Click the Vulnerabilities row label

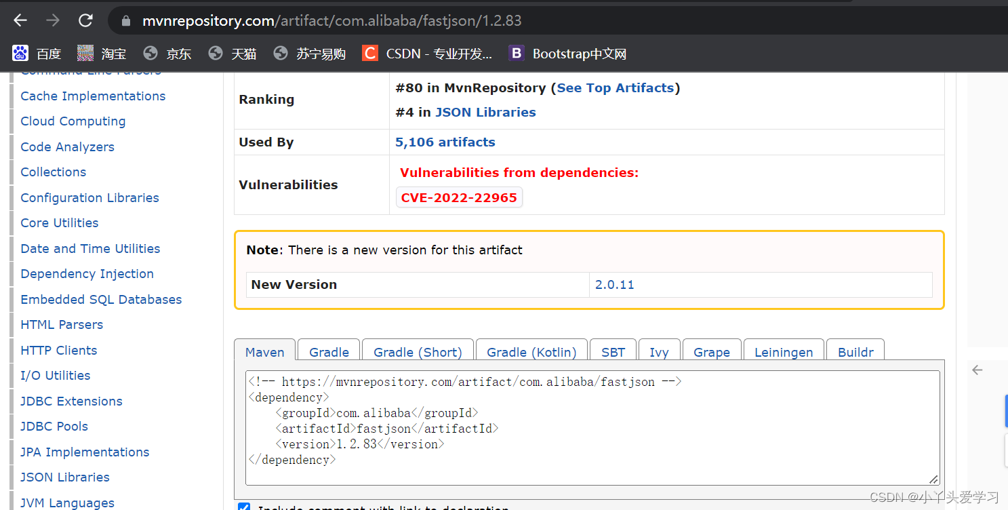[288, 184]
